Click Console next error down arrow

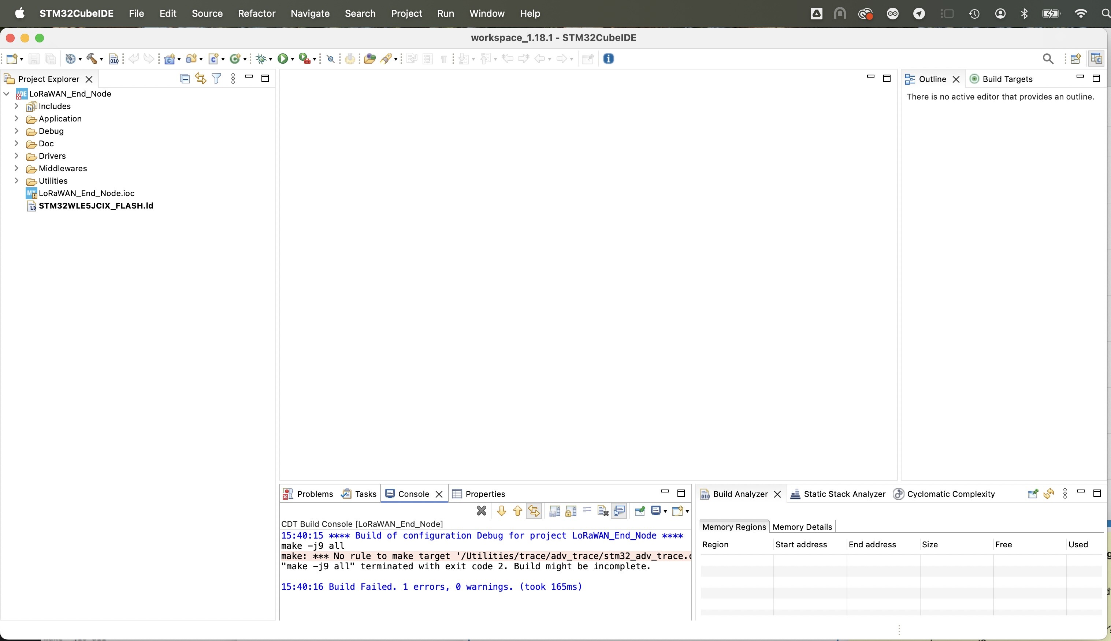501,511
